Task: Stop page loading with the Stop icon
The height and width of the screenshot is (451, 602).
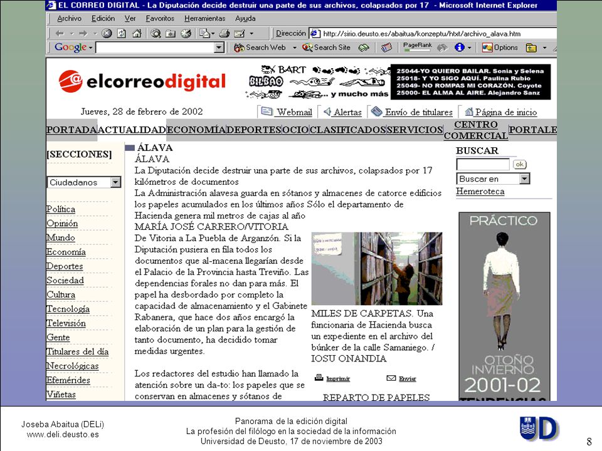Action: coord(107,33)
